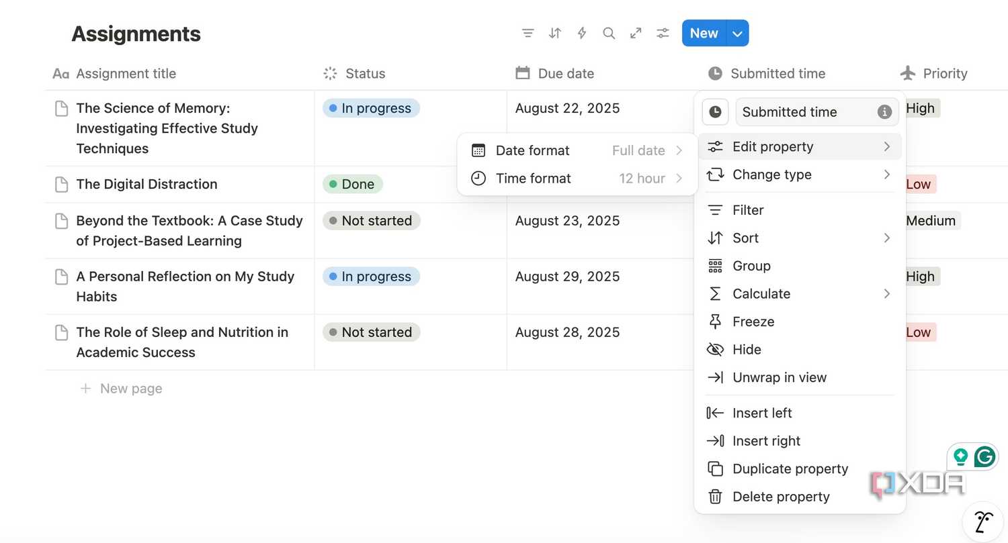Expand the Change type submenu
Viewport: 1008px width, 543px height.
pyautogui.click(x=800, y=175)
